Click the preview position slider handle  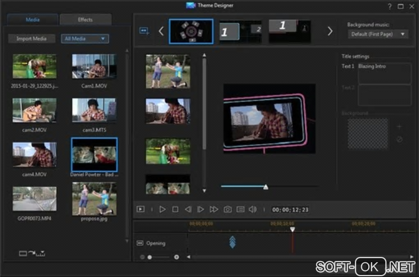point(266,187)
